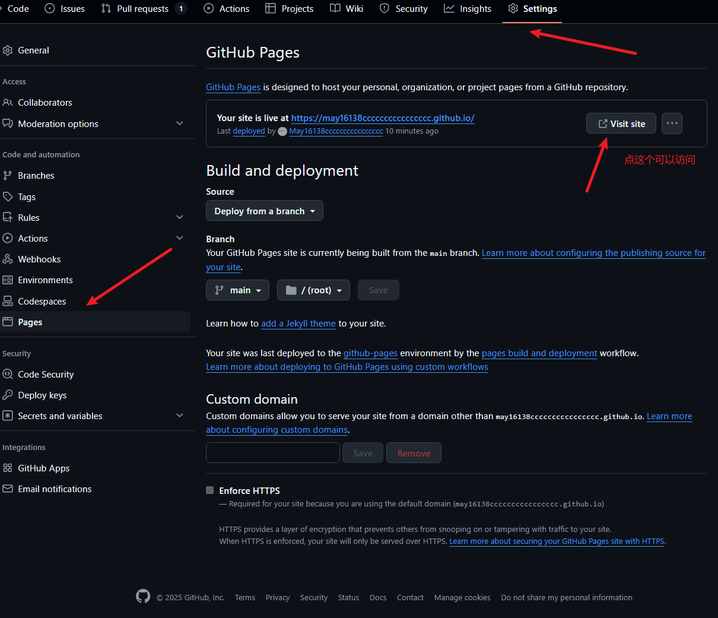Viewport: 718px width, 618px height.
Task: Click 'add a Jekyll theme' link
Action: (x=298, y=324)
